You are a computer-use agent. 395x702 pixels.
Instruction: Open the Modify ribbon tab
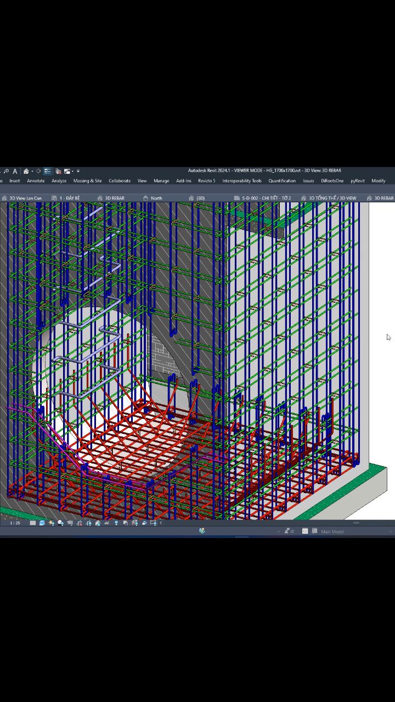tap(379, 181)
